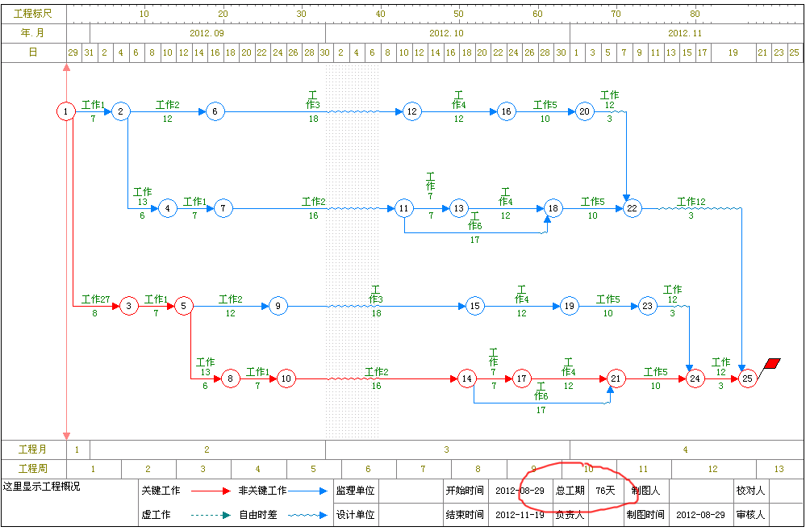Select node 22
Screen dimensions: 810x531
pos(632,209)
